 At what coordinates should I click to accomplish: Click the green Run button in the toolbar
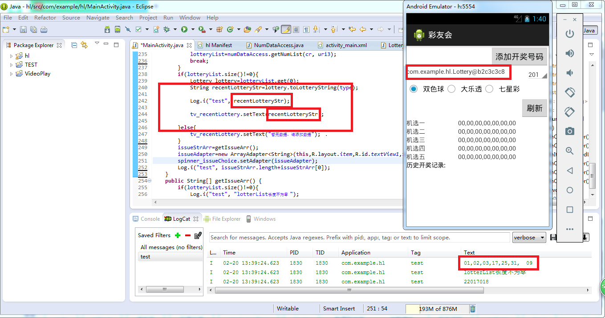pos(184,30)
